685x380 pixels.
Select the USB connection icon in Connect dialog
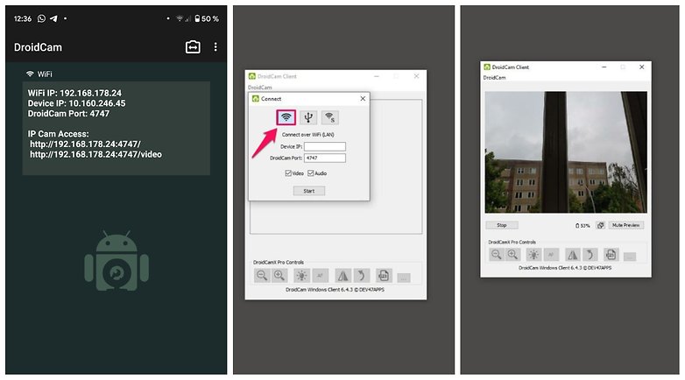click(308, 117)
